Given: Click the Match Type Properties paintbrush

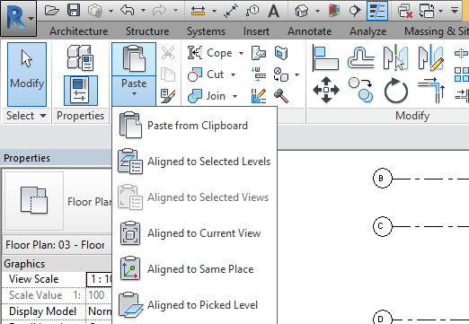Looking at the screenshot, I should (168, 96).
